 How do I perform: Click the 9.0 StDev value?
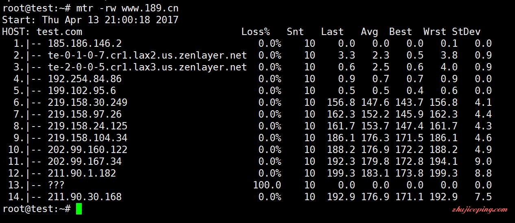click(483, 162)
